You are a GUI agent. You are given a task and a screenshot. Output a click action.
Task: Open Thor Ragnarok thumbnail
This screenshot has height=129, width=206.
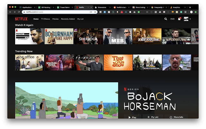147,63
